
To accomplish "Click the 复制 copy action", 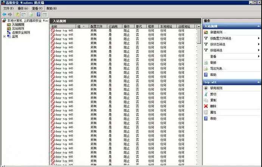I will 213,100.
